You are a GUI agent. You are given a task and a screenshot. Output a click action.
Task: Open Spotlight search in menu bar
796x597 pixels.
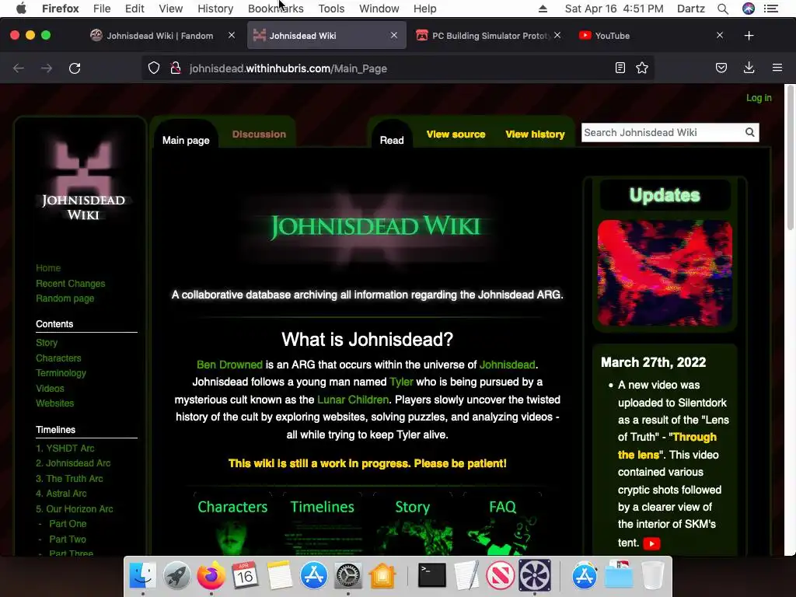(723, 9)
